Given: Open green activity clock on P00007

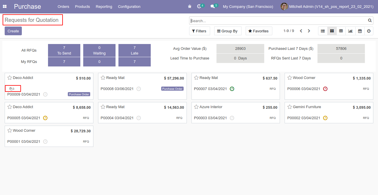Looking at the screenshot, I should tap(232, 89).
